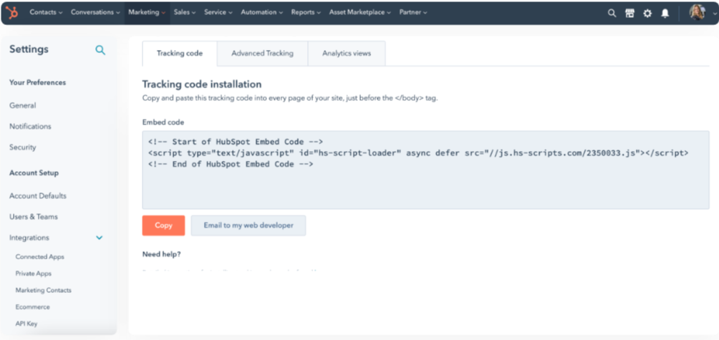Click Email to my web developer

(248, 225)
